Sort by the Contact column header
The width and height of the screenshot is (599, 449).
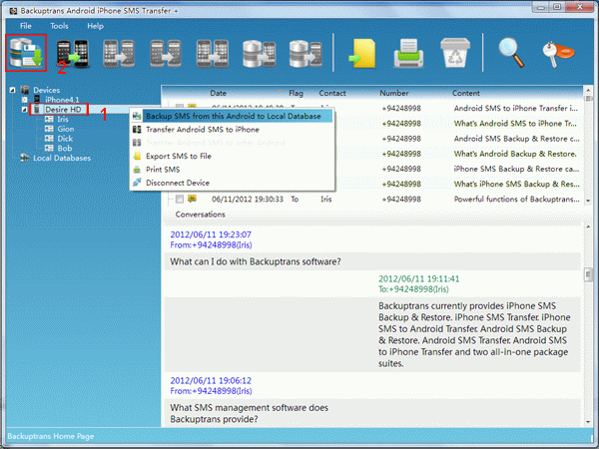(332, 93)
